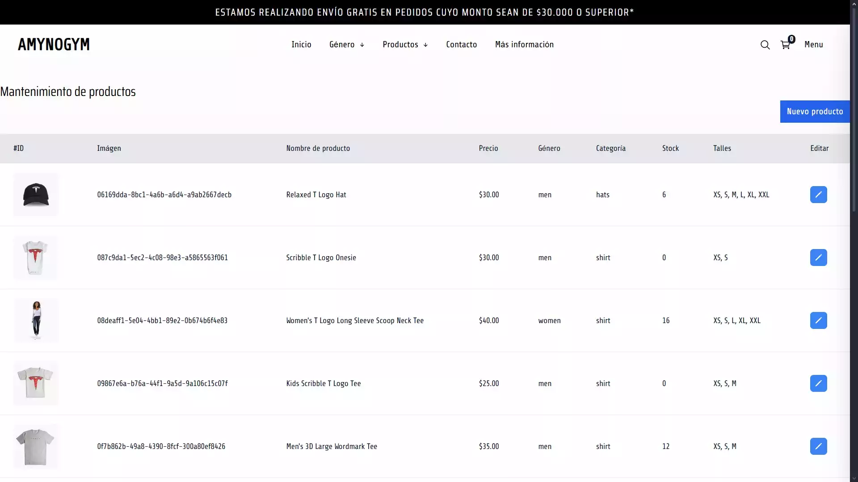This screenshot has height=482, width=858.
Task: Expand the Productos dropdown menu
Action: pos(405,45)
